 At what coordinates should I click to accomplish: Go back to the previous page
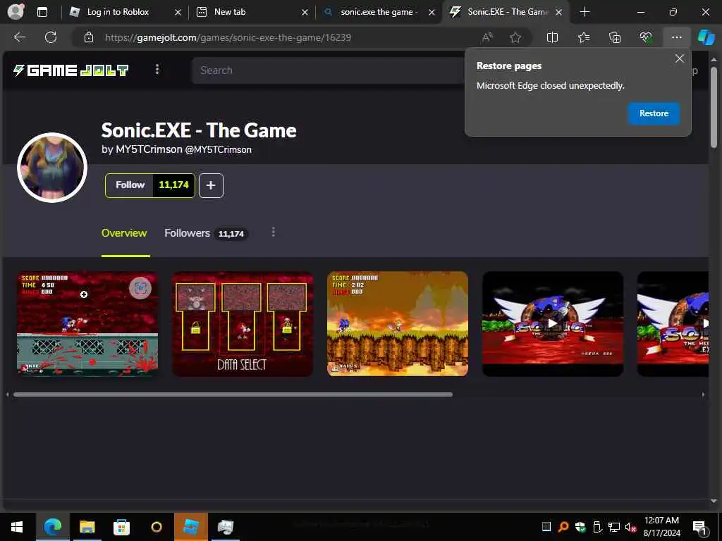coord(20,37)
